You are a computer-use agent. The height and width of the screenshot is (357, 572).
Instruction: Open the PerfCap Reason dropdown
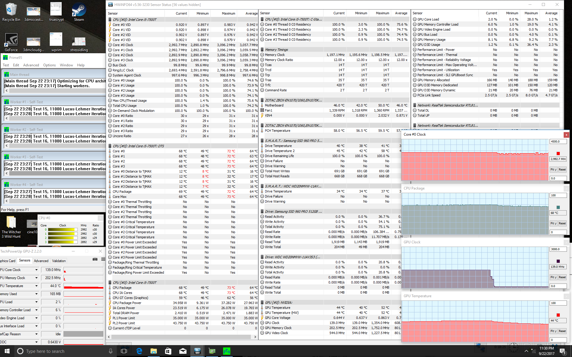pos(36,334)
